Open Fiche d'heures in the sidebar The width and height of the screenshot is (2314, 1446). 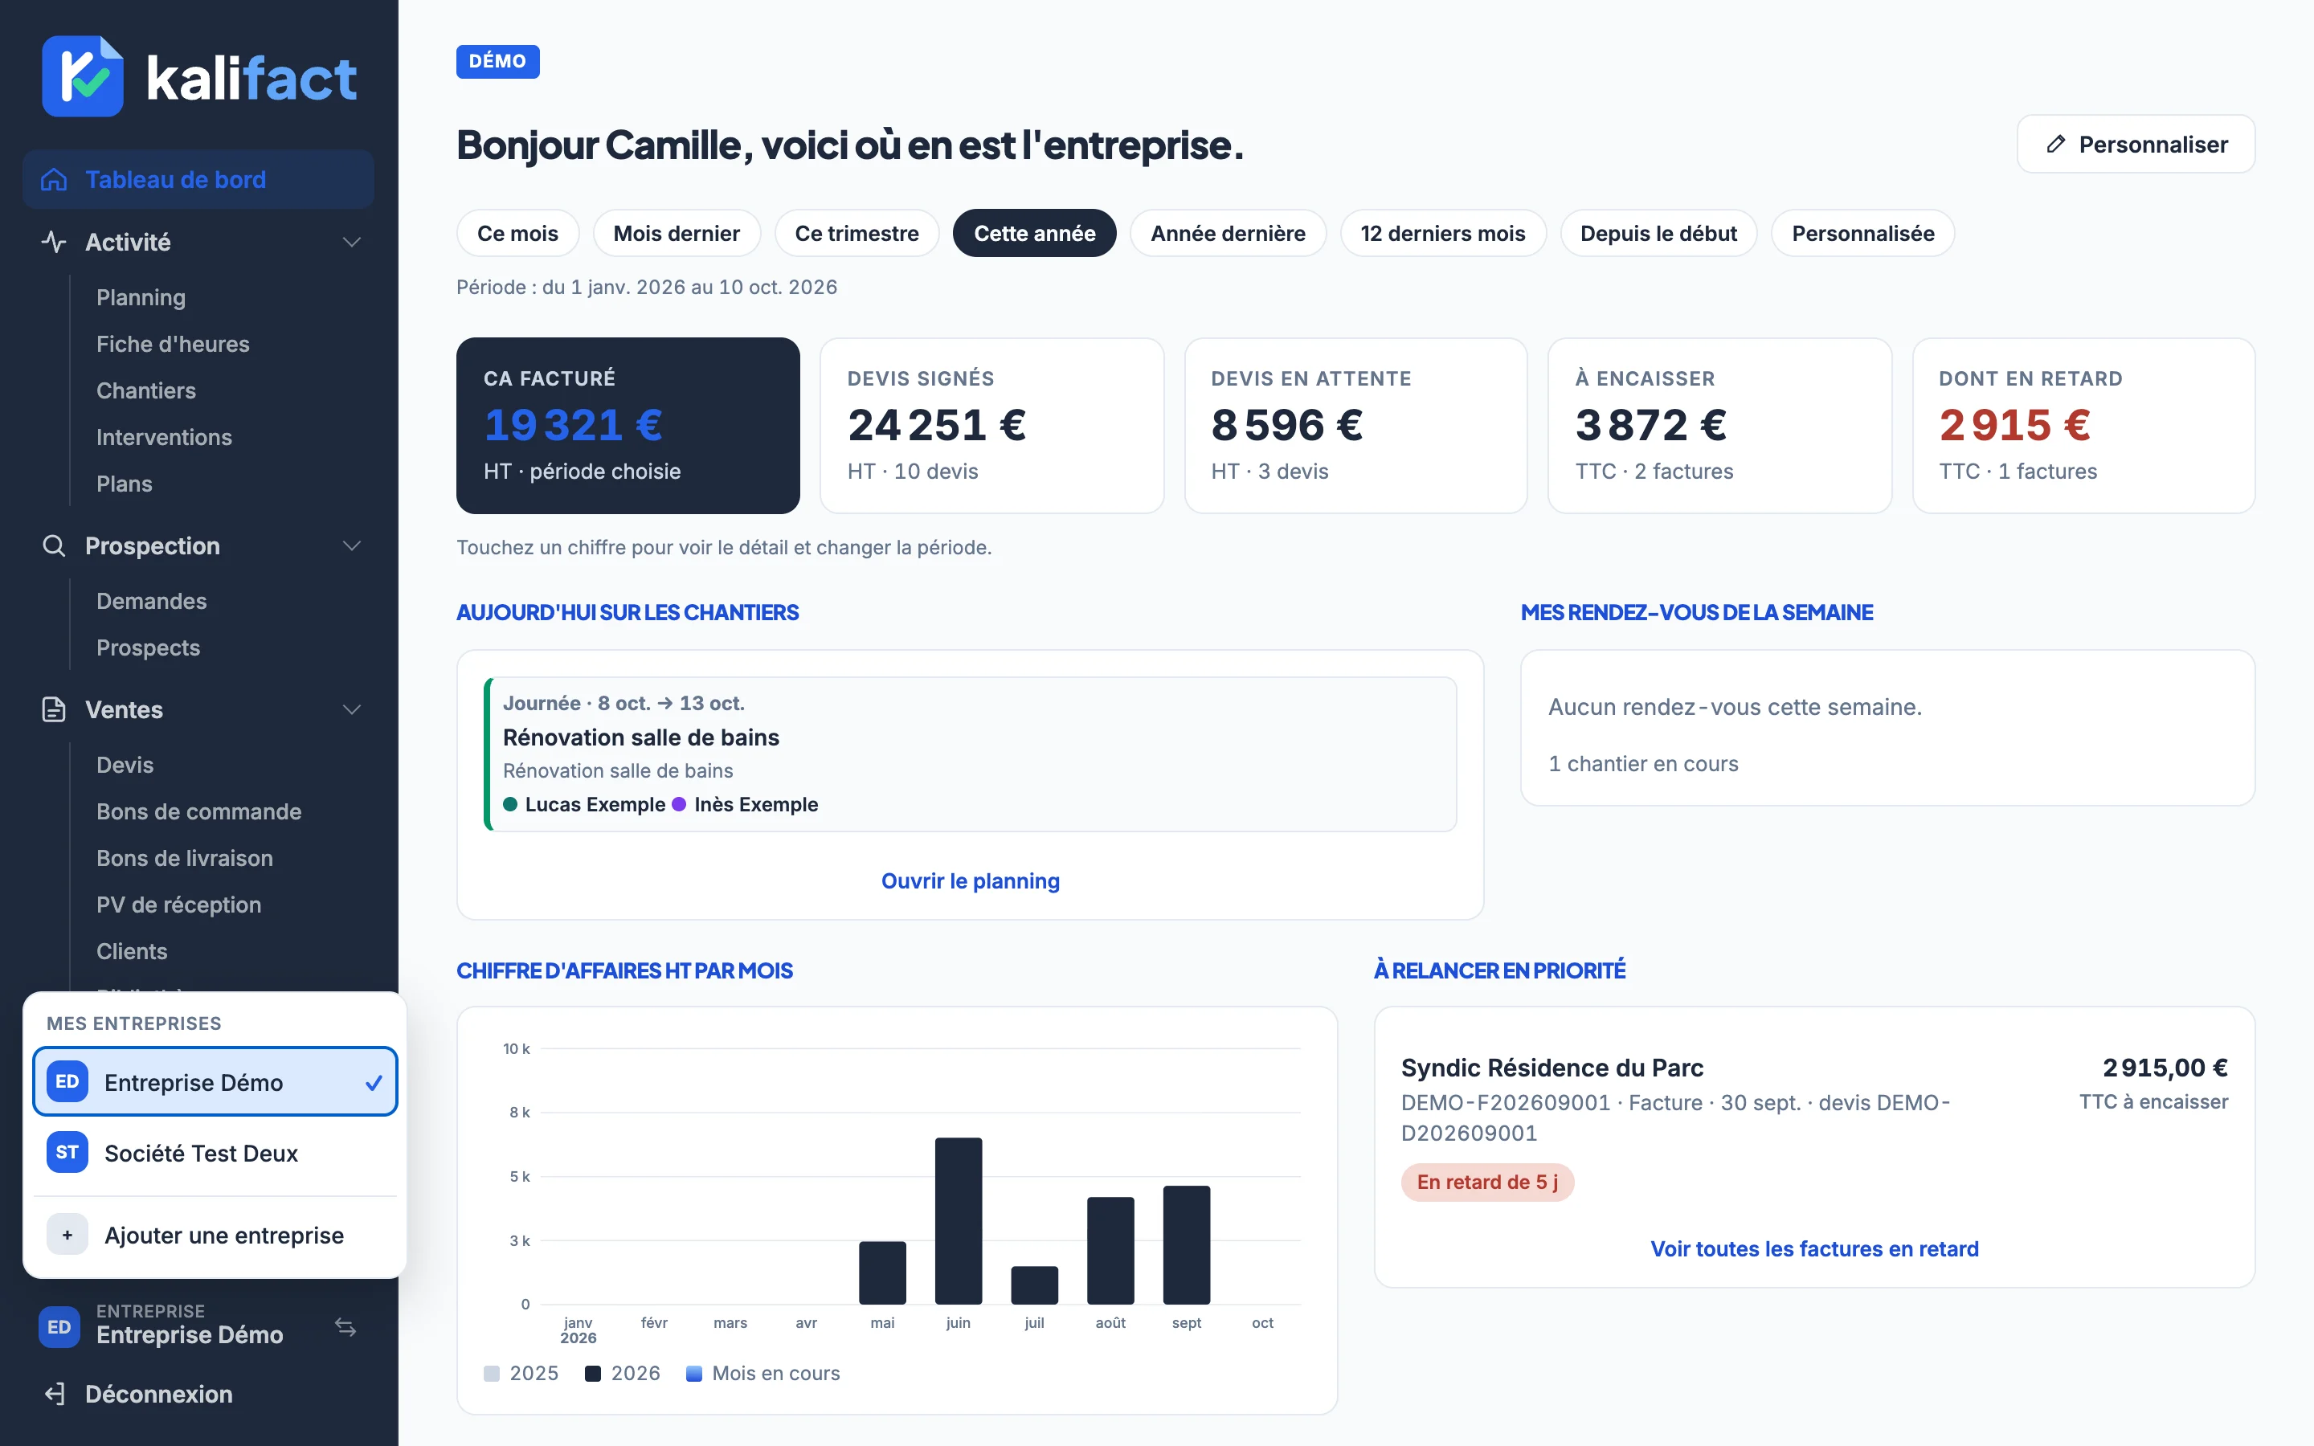[173, 345]
